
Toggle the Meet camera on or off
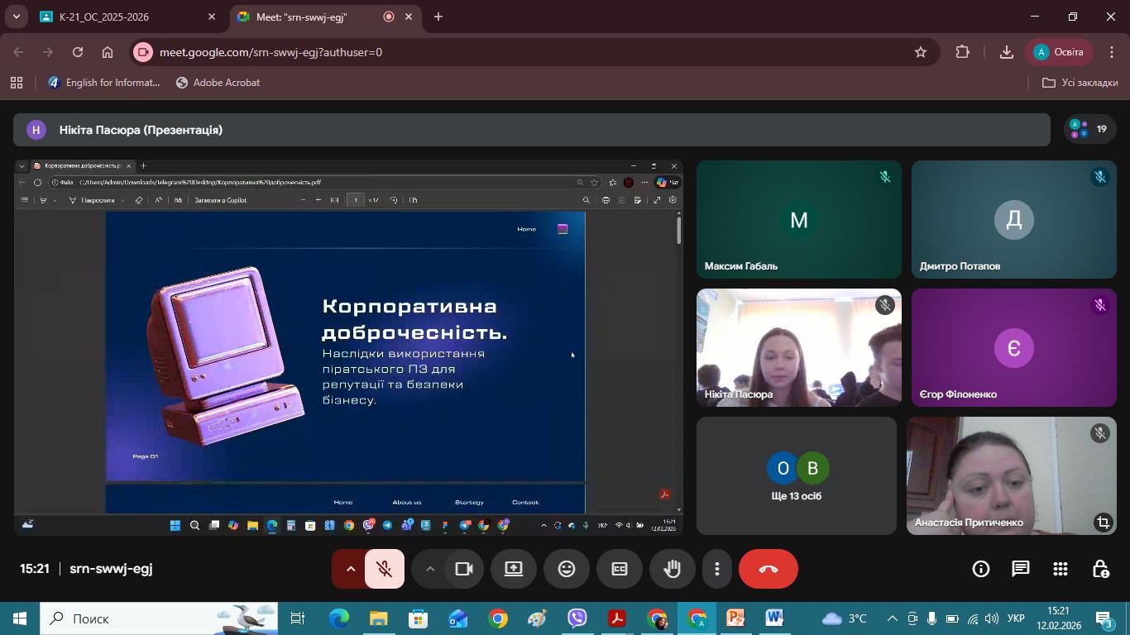point(464,569)
